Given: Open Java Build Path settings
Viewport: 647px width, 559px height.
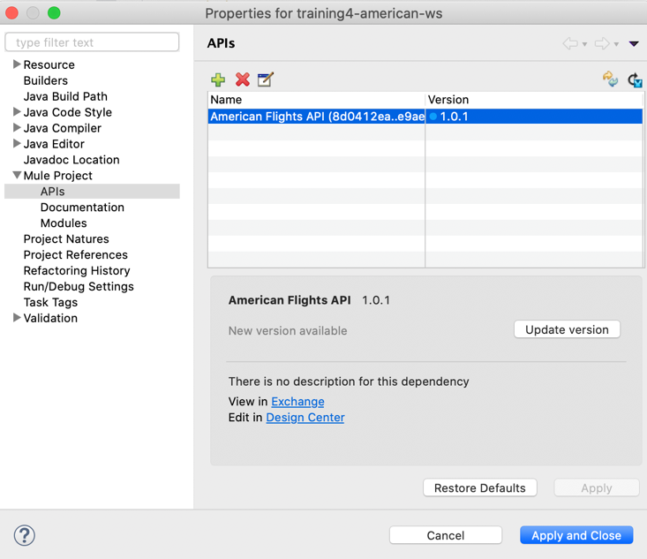Looking at the screenshot, I should (x=65, y=96).
